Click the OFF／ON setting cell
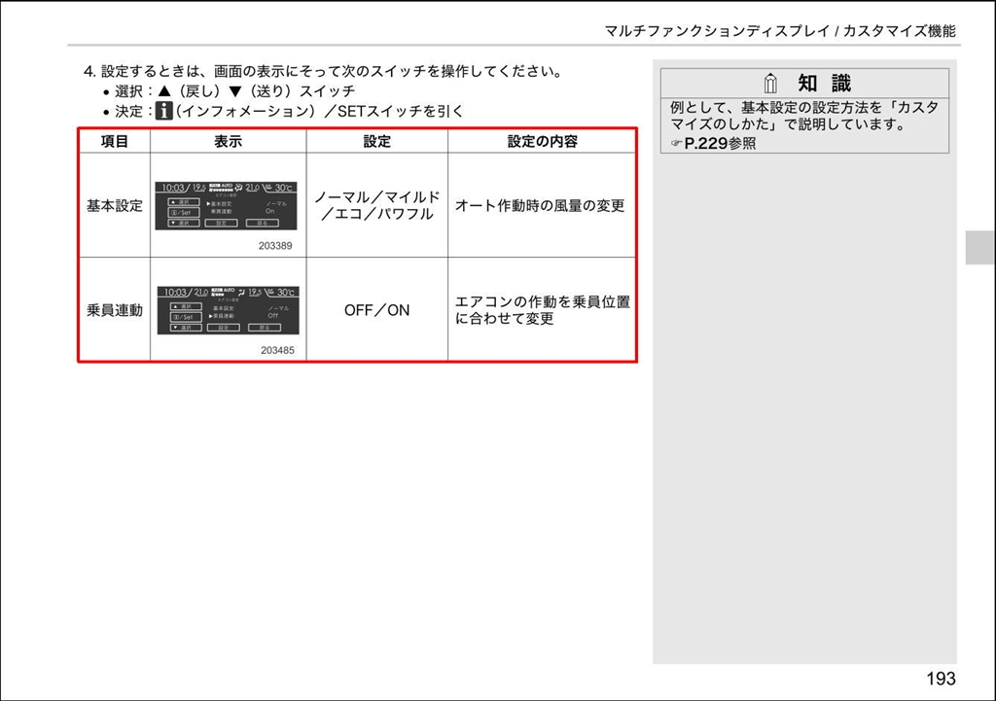 (376, 310)
